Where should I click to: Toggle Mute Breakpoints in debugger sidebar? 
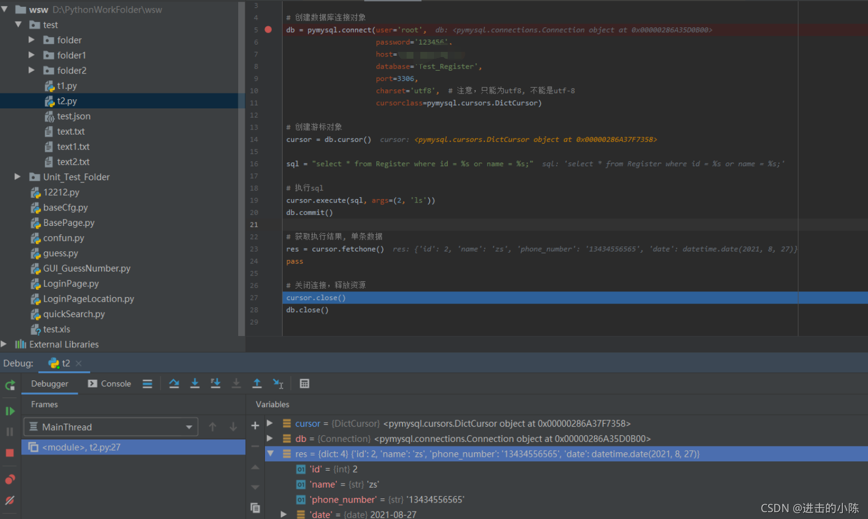[10, 500]
